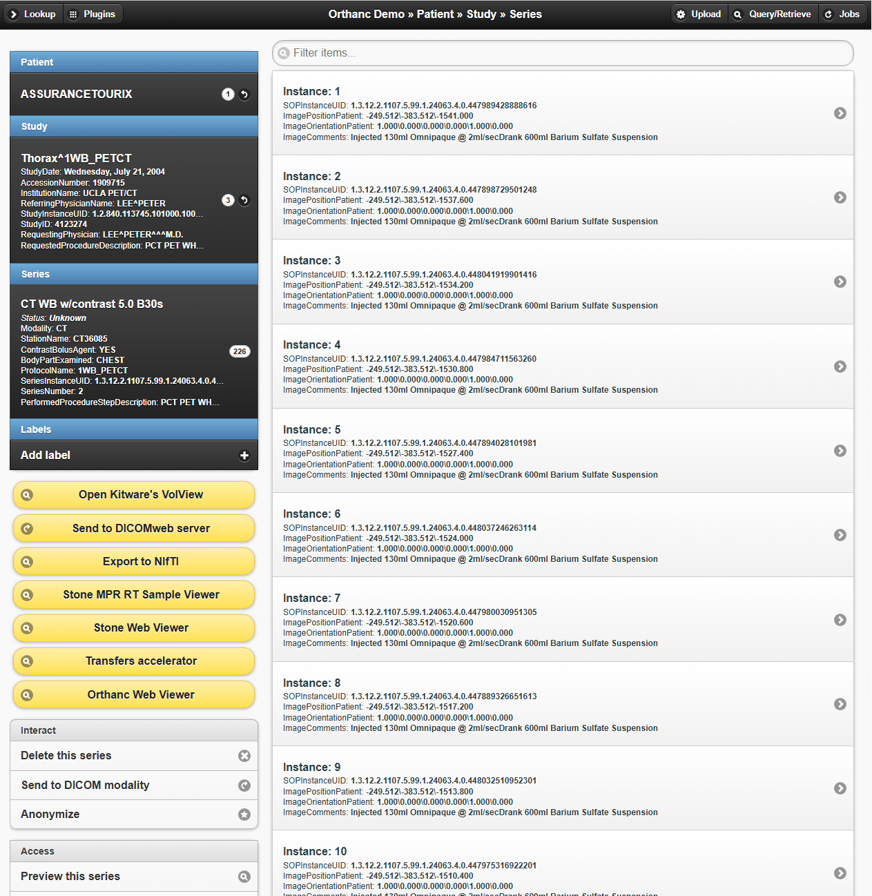This screenshot has width=872, height=896.
Task: Click Add label
Action: click(x=134, y=455)
